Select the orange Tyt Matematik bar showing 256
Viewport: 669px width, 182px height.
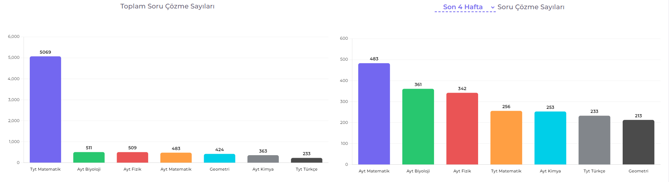(x=506, y=138)
